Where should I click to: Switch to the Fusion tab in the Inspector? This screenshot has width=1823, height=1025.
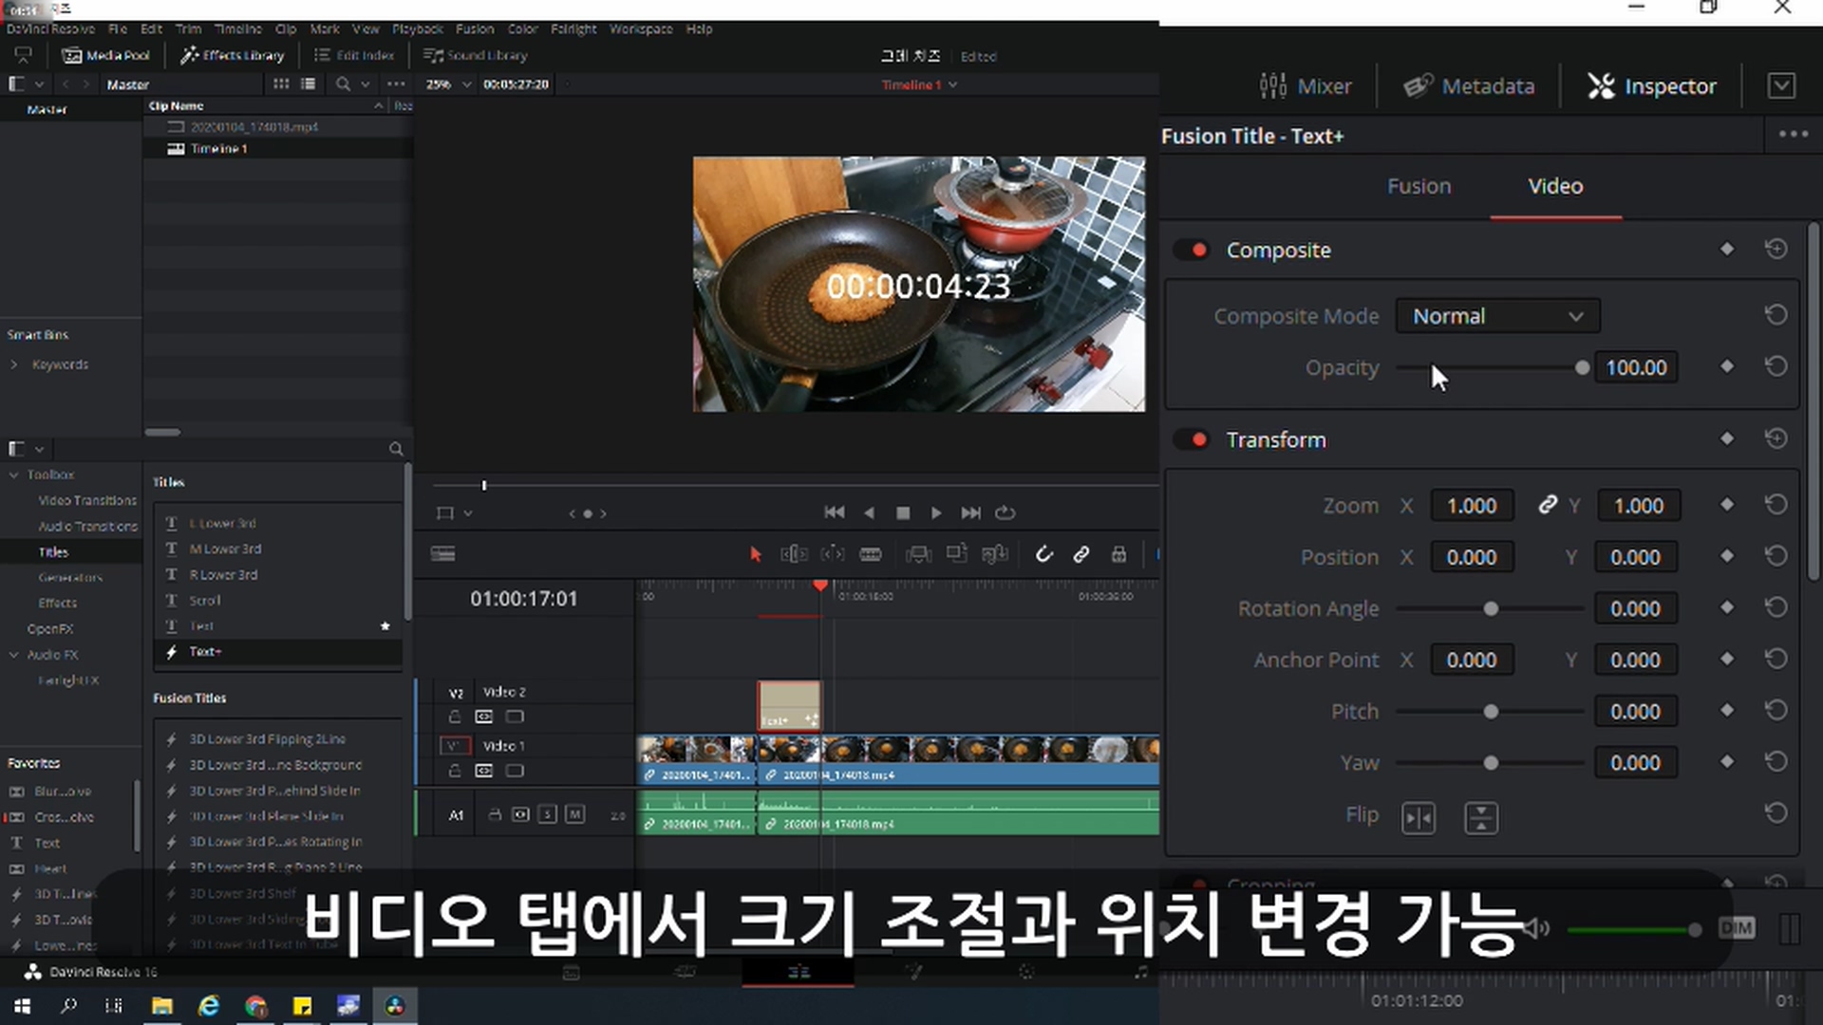pos(1419,186)
